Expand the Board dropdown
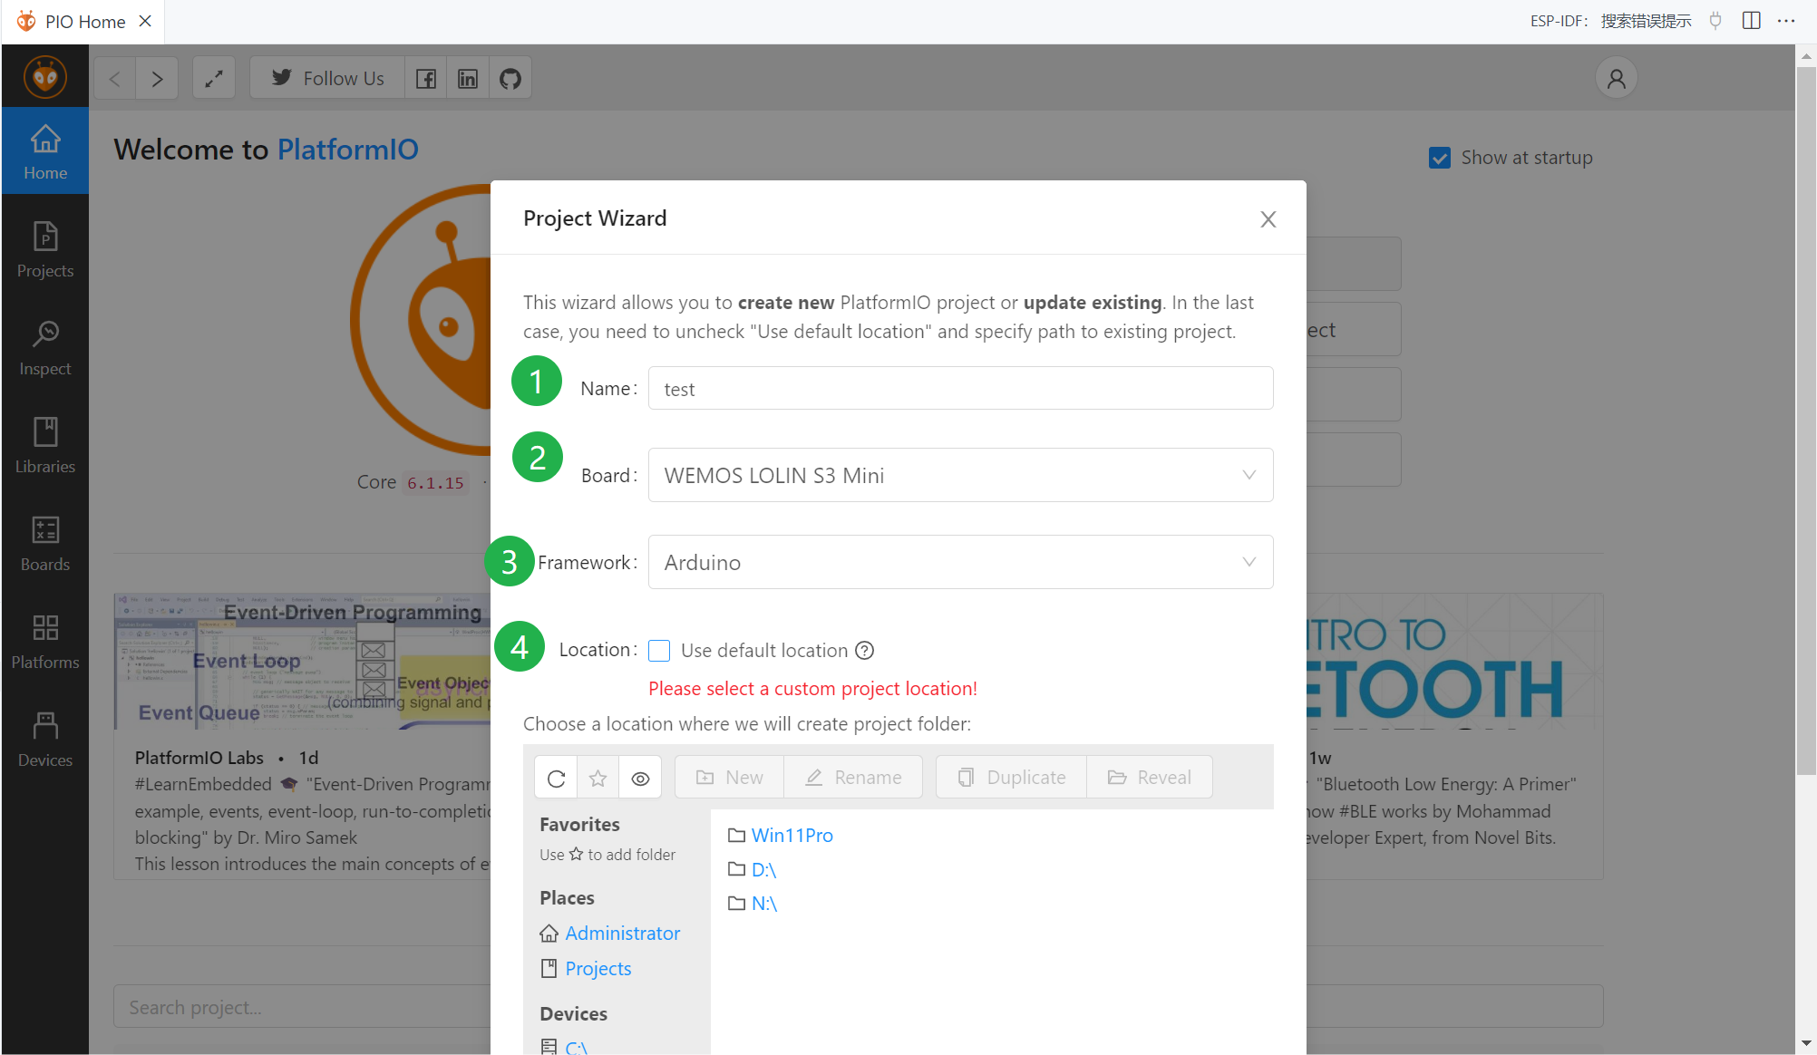The height and width of the screenshot is (1055, 1817). pos(960,475)
